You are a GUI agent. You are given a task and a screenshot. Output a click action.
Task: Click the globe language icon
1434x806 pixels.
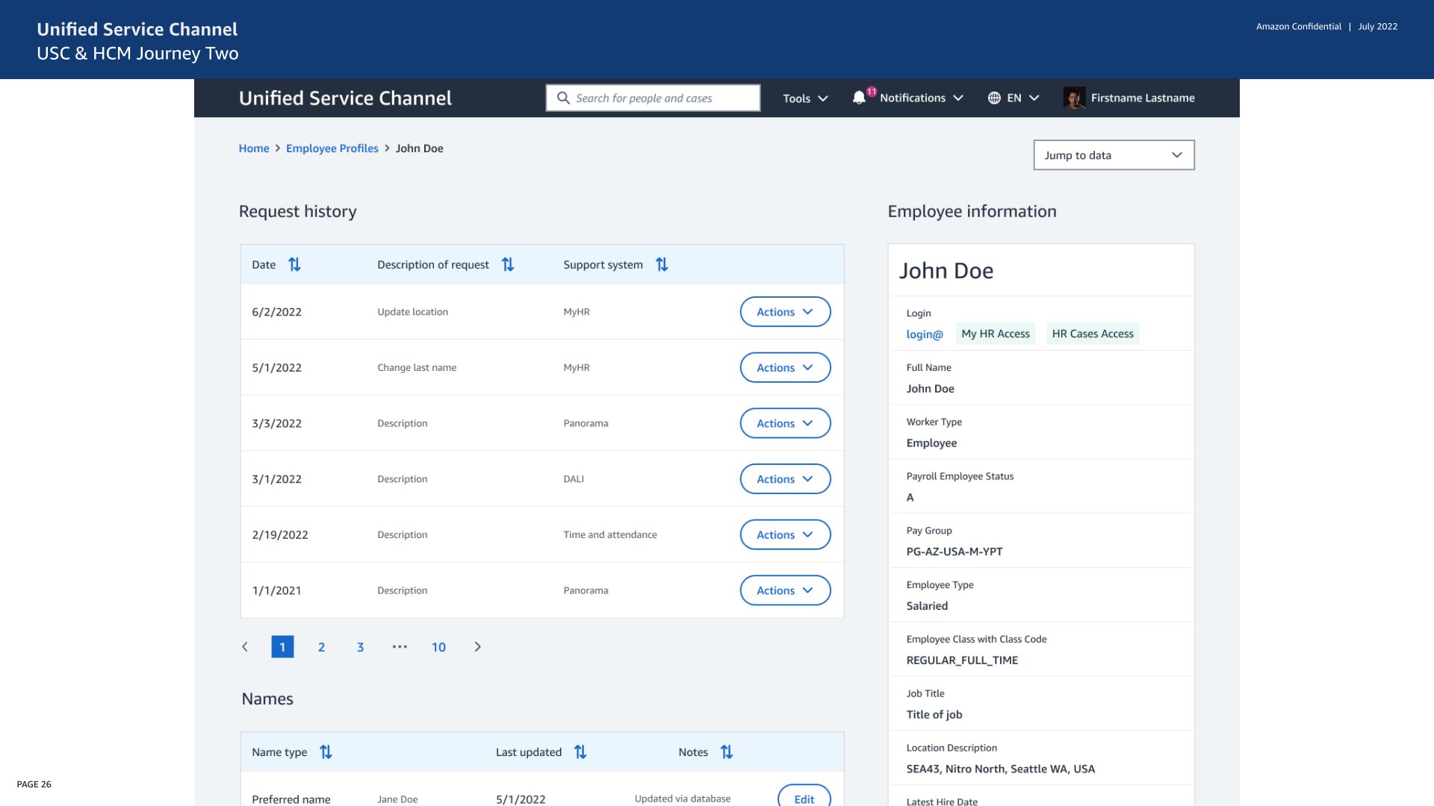994,98
